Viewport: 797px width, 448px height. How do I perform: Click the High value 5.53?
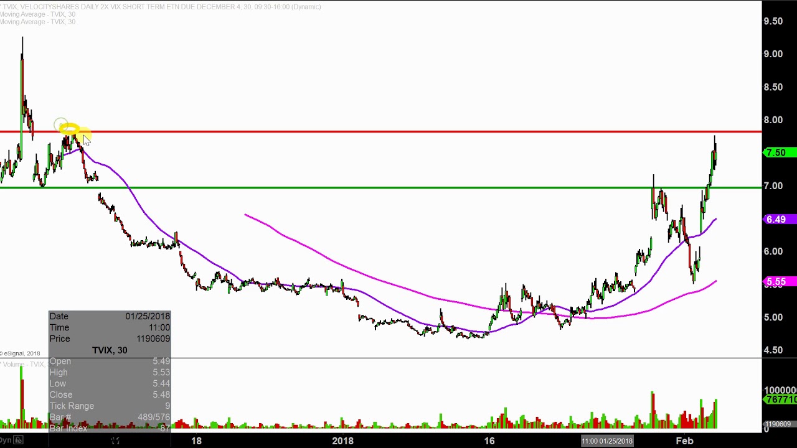point(161,372)
